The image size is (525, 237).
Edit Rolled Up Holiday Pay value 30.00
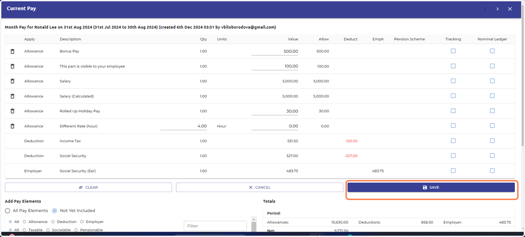[x=275, y=111]
